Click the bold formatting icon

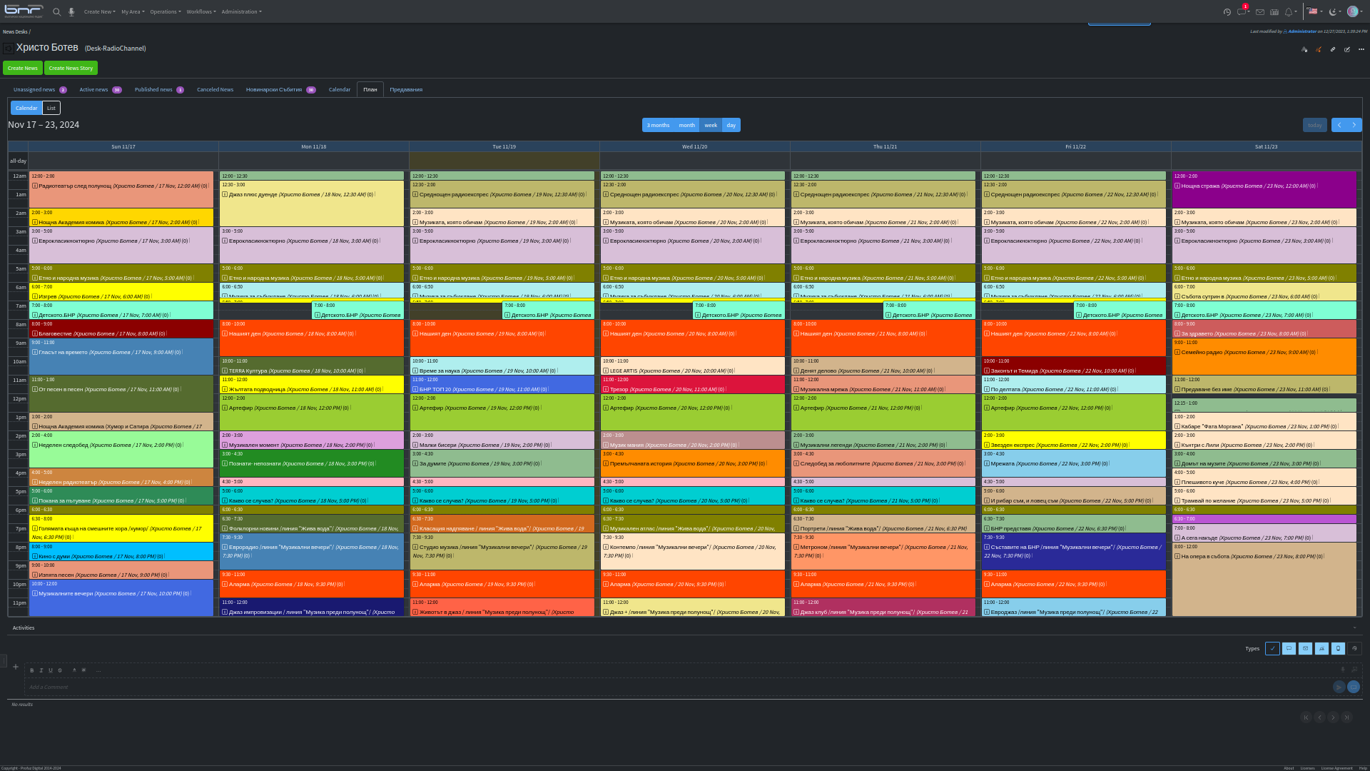point(31,670)
